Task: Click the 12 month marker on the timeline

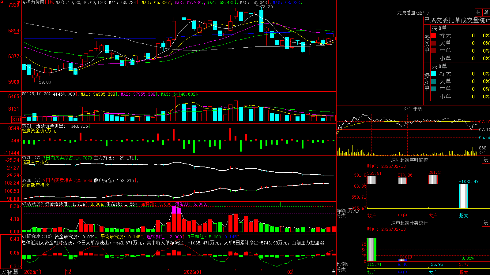Action: click(x=69, y=272)
